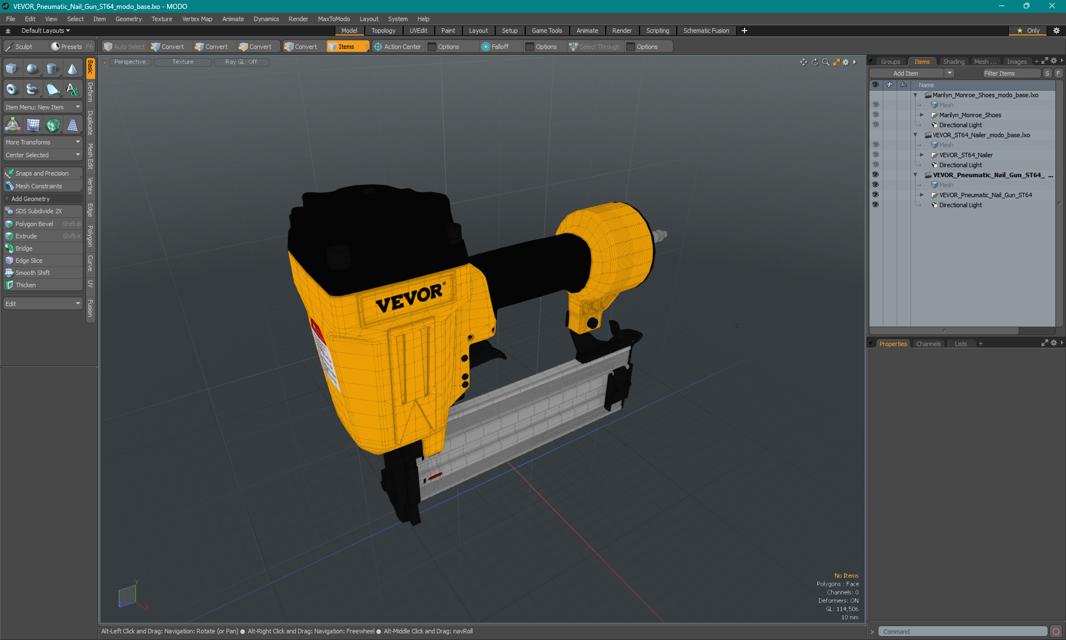Select the pen polygon tool icon
Image resolution: width=1066 pixels, height=640 pixels.
click(52, 89)
